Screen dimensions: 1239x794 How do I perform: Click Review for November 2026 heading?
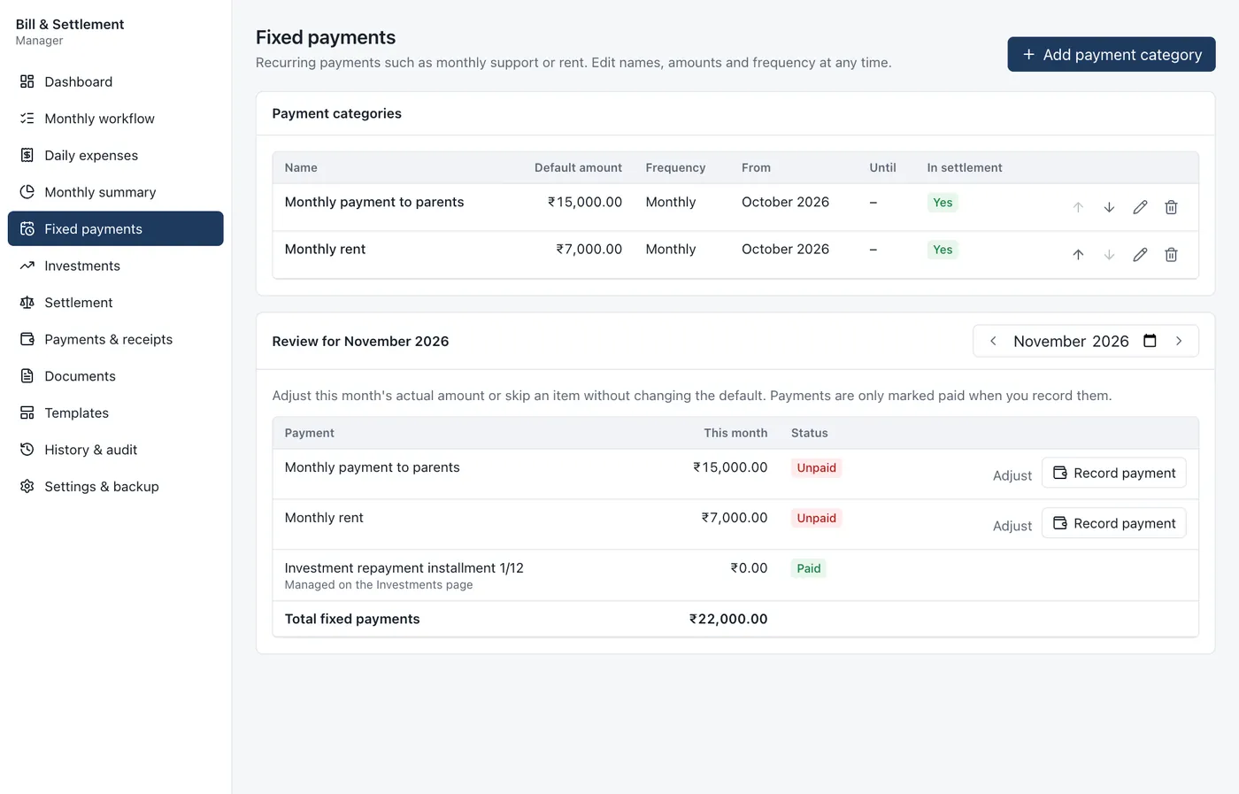[360, 341]
